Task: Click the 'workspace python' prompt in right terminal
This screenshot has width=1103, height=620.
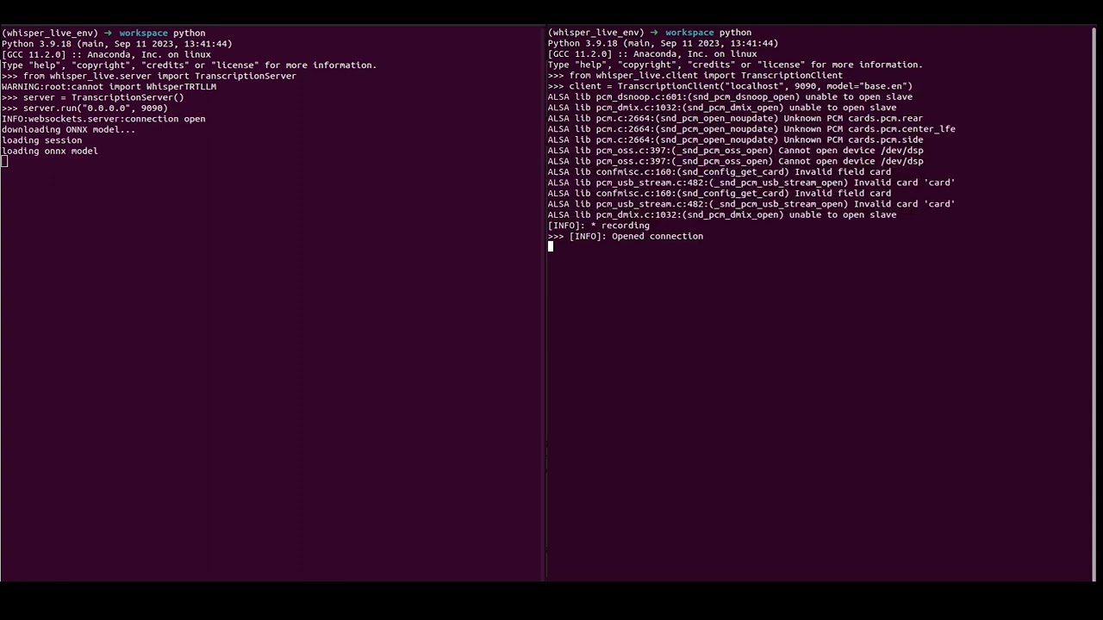Action: (x=650, y=32)
